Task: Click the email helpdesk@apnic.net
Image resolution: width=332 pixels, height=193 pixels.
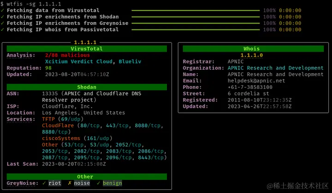Action: pyautogui.click(x=256, y=81)
